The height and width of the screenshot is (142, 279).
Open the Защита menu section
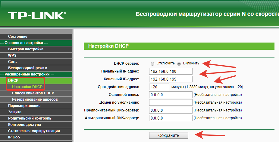pos(15,112)
